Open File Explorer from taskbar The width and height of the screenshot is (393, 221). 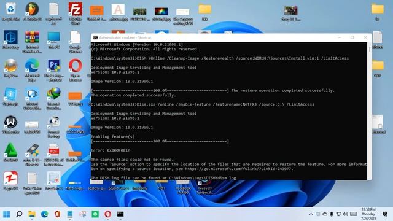click(32, 214)
